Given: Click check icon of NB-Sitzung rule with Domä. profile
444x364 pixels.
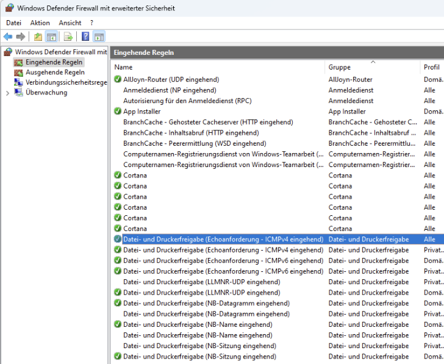Looking at the screenshot, I should pyautogui.click(x=118, y=356).
